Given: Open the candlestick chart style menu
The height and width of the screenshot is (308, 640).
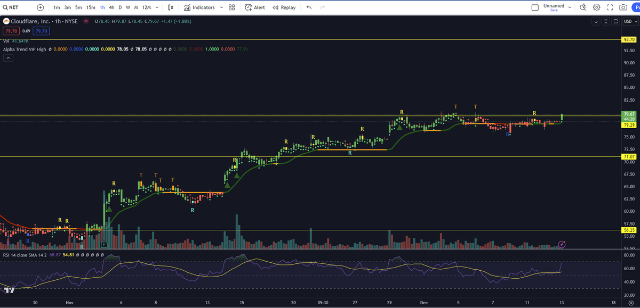Looking at the screenshot, I should coord(171,7).
